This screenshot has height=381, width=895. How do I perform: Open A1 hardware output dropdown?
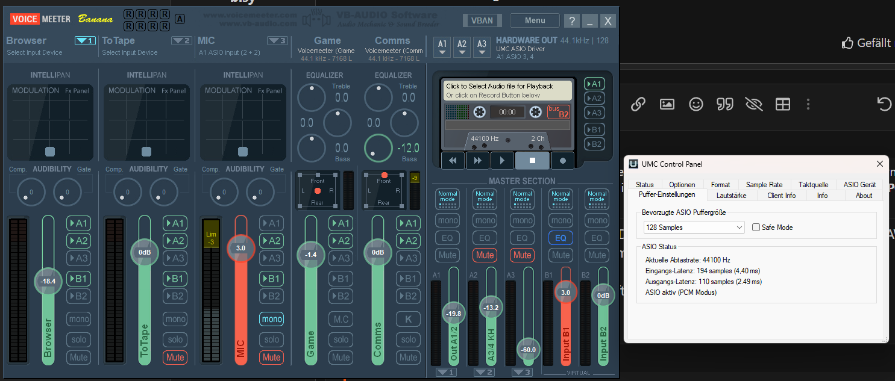coord(443,46)
